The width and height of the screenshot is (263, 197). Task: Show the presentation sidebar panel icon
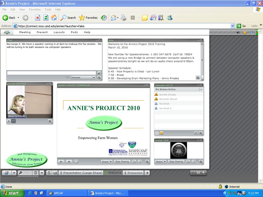click(76, 162)
